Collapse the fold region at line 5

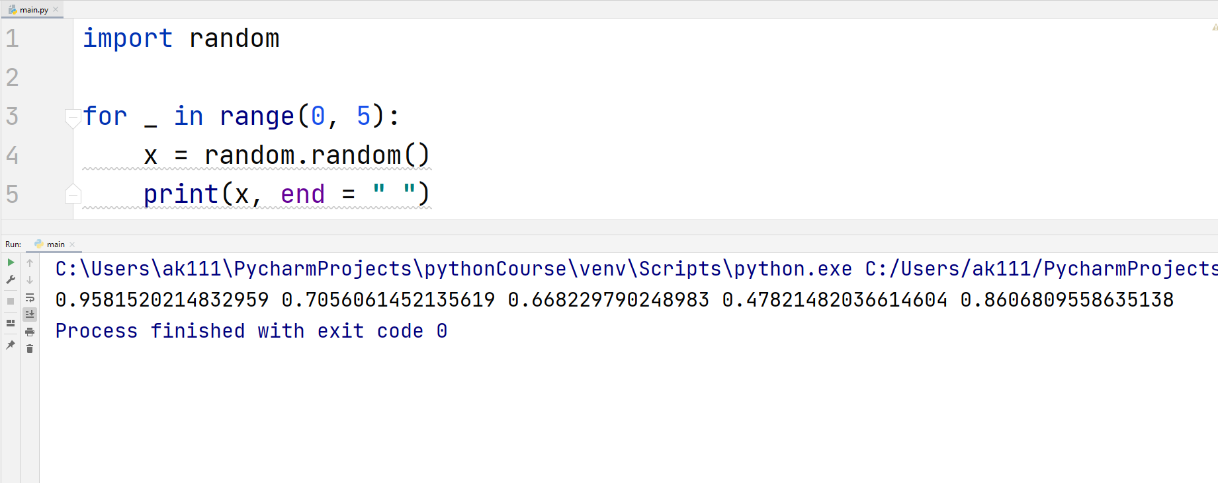73,194
